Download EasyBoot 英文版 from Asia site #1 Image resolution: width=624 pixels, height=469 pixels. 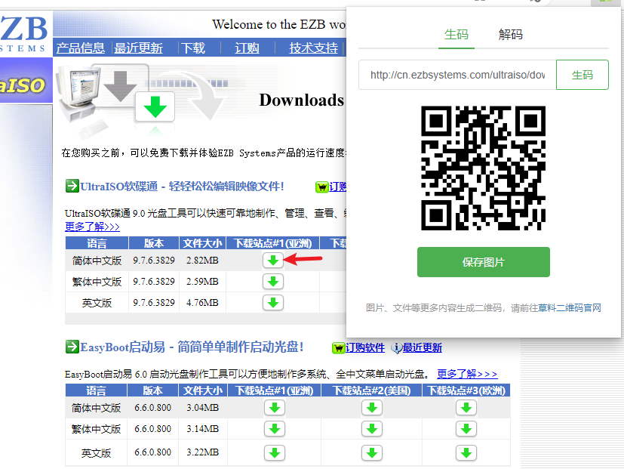(x=275, y=452)
